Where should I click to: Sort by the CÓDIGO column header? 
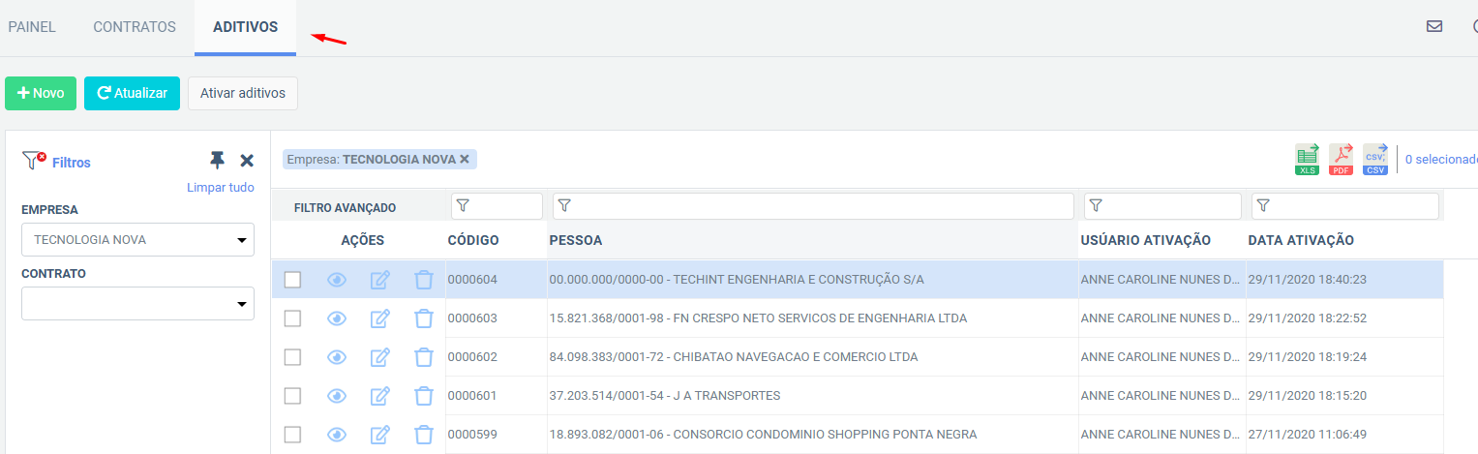coord(472,240)
